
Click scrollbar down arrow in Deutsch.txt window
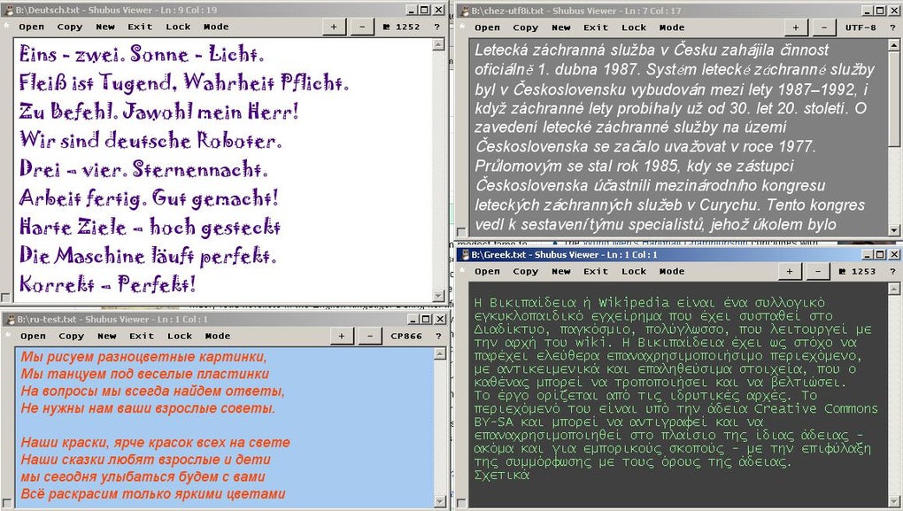439,296
